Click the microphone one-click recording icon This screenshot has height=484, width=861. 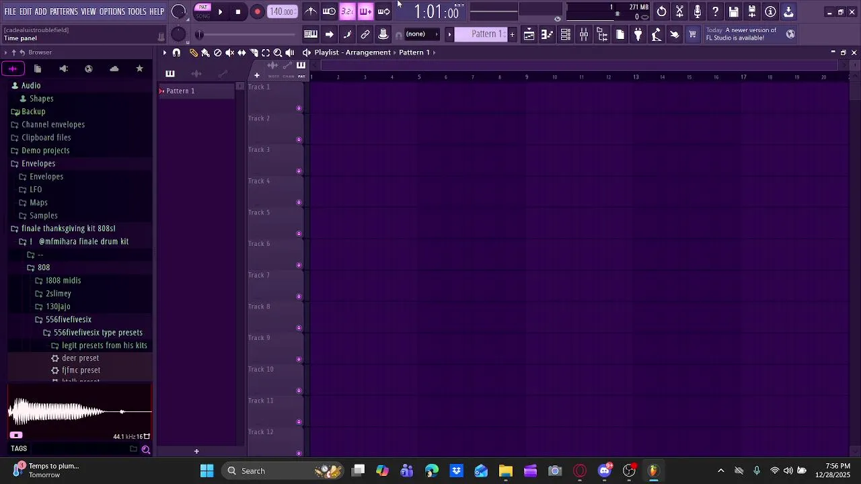698,11
